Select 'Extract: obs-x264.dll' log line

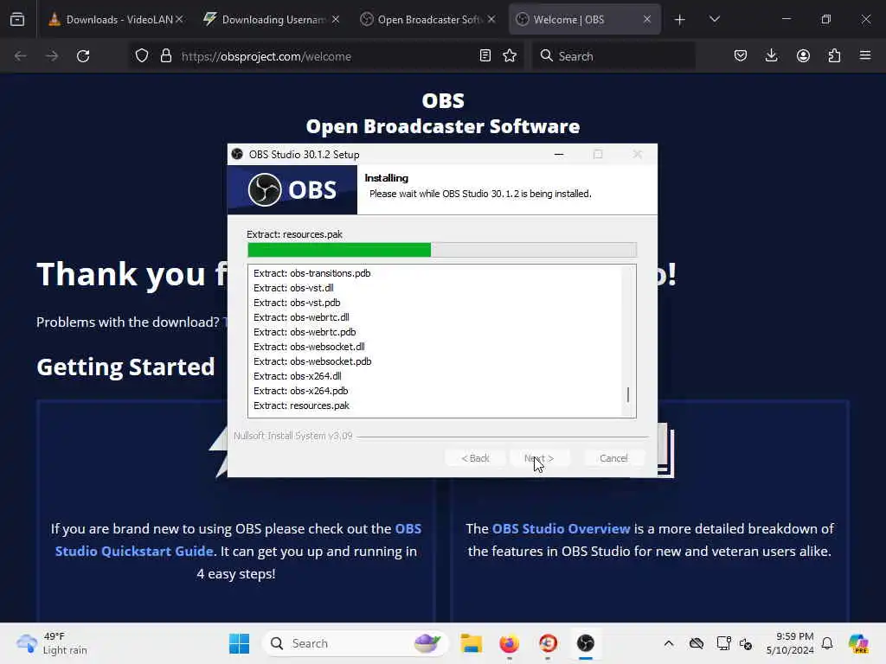[298, 376]
